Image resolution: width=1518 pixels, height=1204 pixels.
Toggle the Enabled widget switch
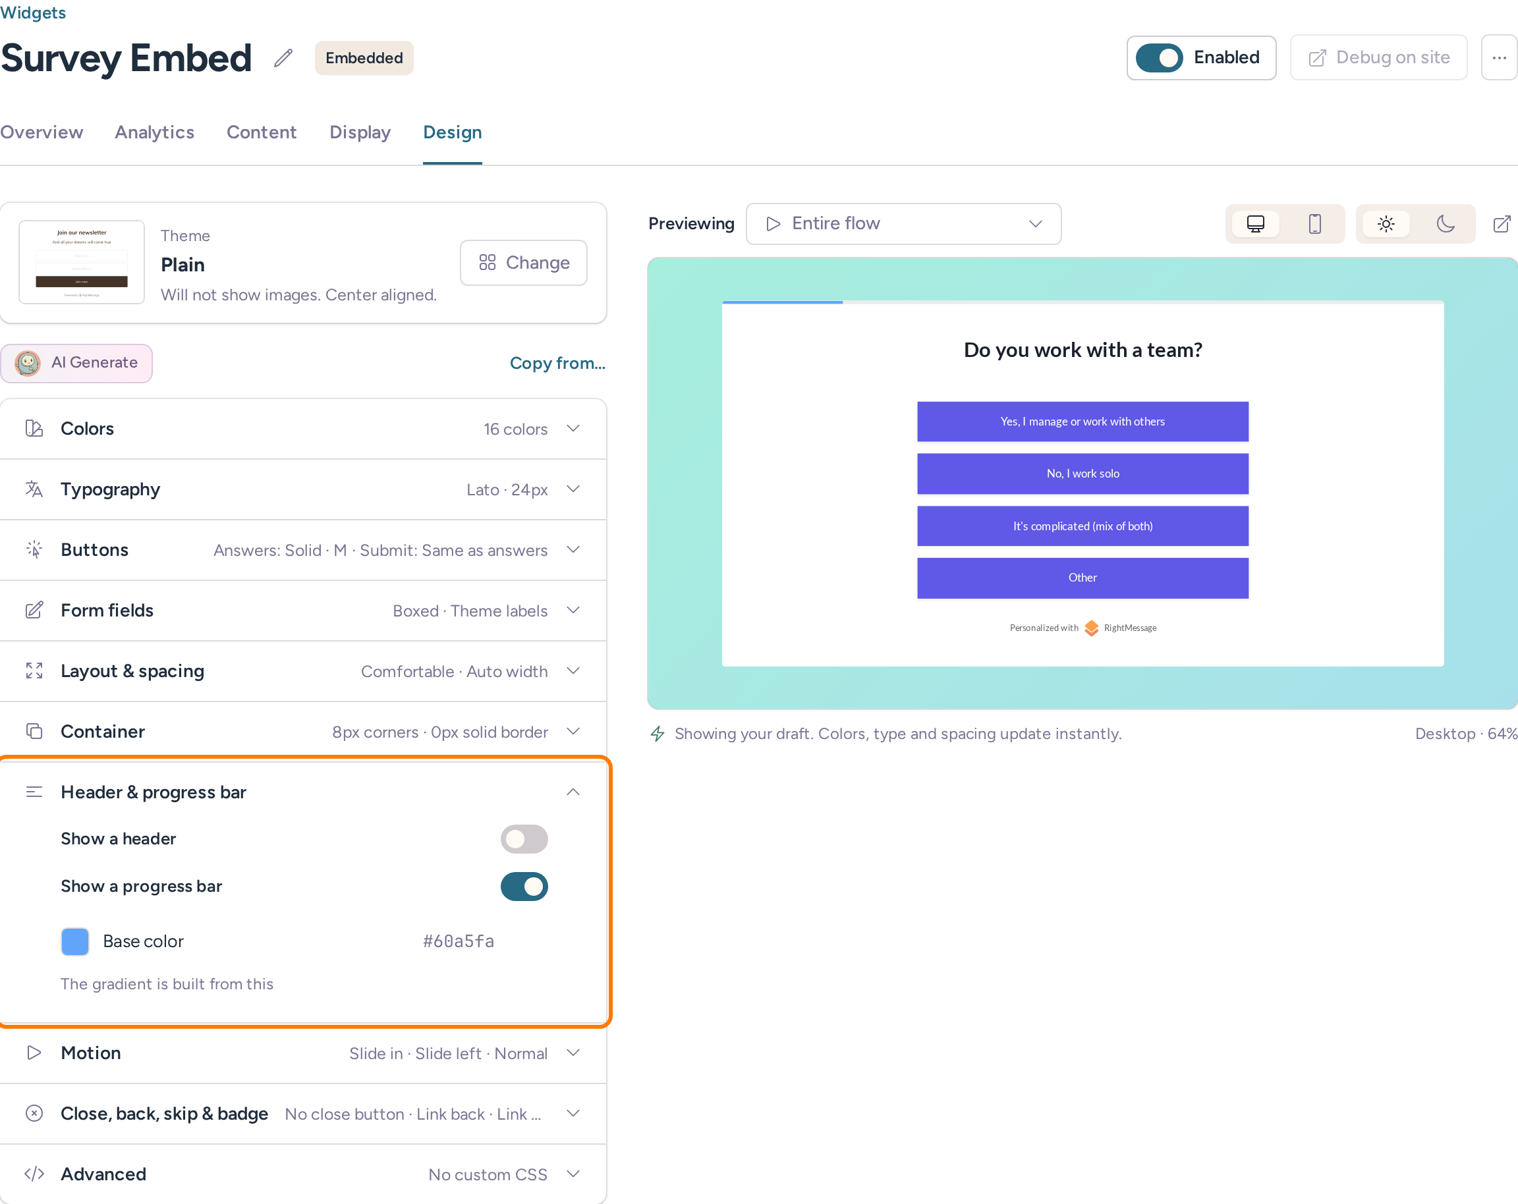1159,58
